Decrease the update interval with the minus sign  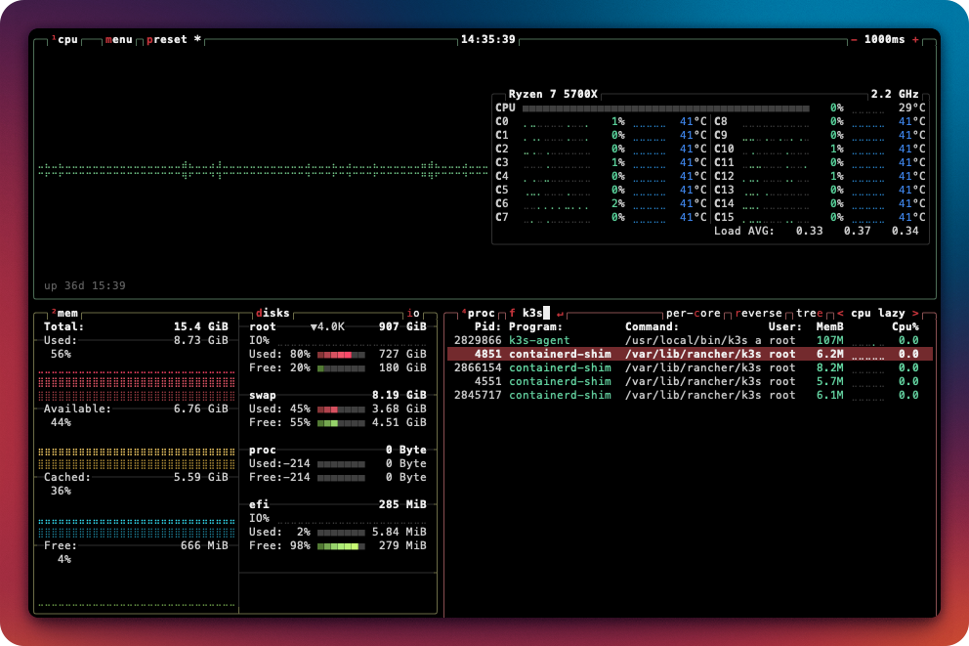pyautogui.click(x=854, y=39)
